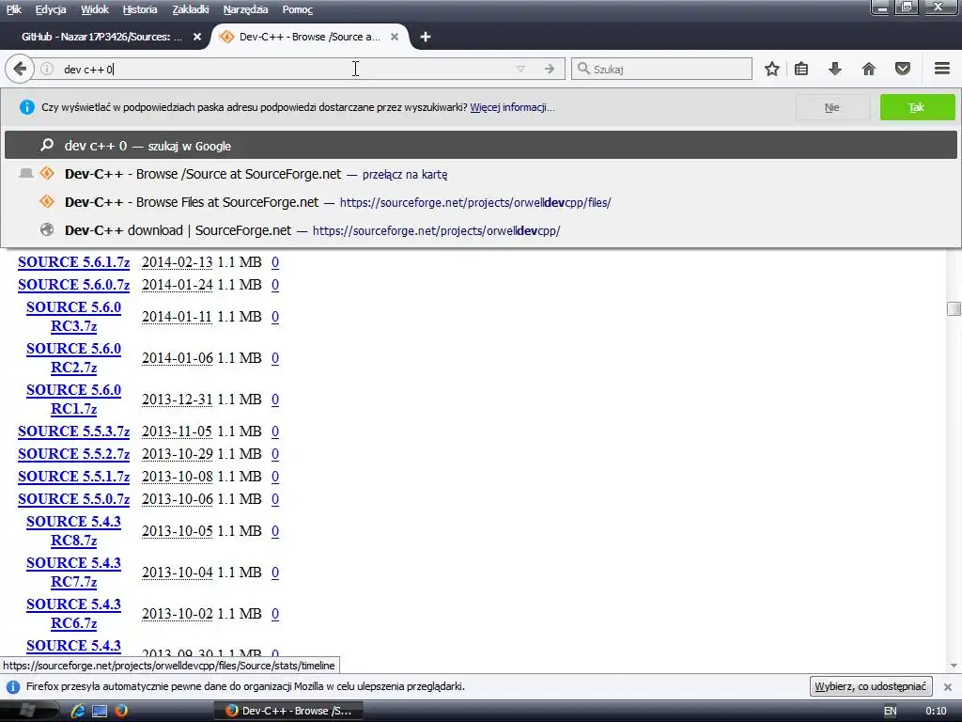Open the bookmarks list icon
Image resolution: width=962 pixels, height=722 pixels.
(801, 69)
